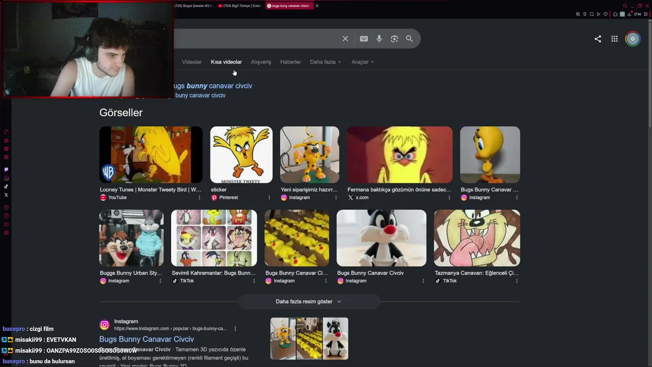Open browser downloads icon
The image size is (652, 367).
629,14
